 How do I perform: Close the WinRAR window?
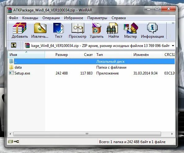coord(169,9)
